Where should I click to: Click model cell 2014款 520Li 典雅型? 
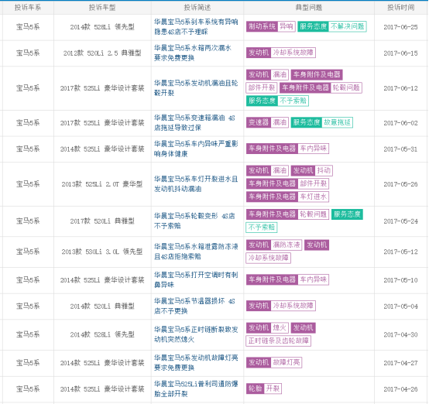coord(102,306)
